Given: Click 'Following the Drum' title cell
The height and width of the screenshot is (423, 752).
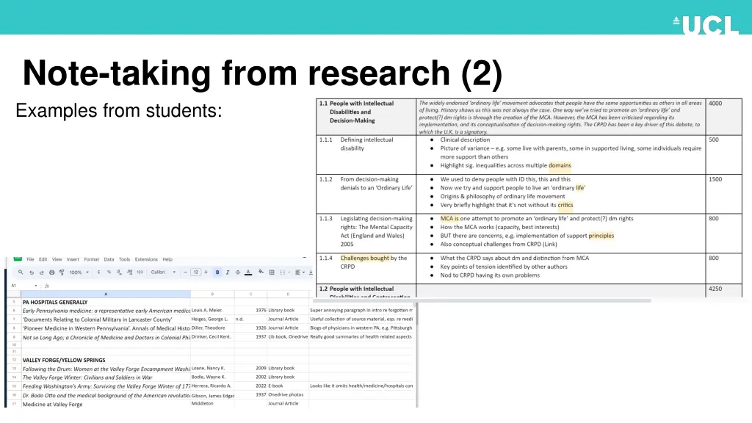Looking at the screenshot, I should (x=106, y=369).
